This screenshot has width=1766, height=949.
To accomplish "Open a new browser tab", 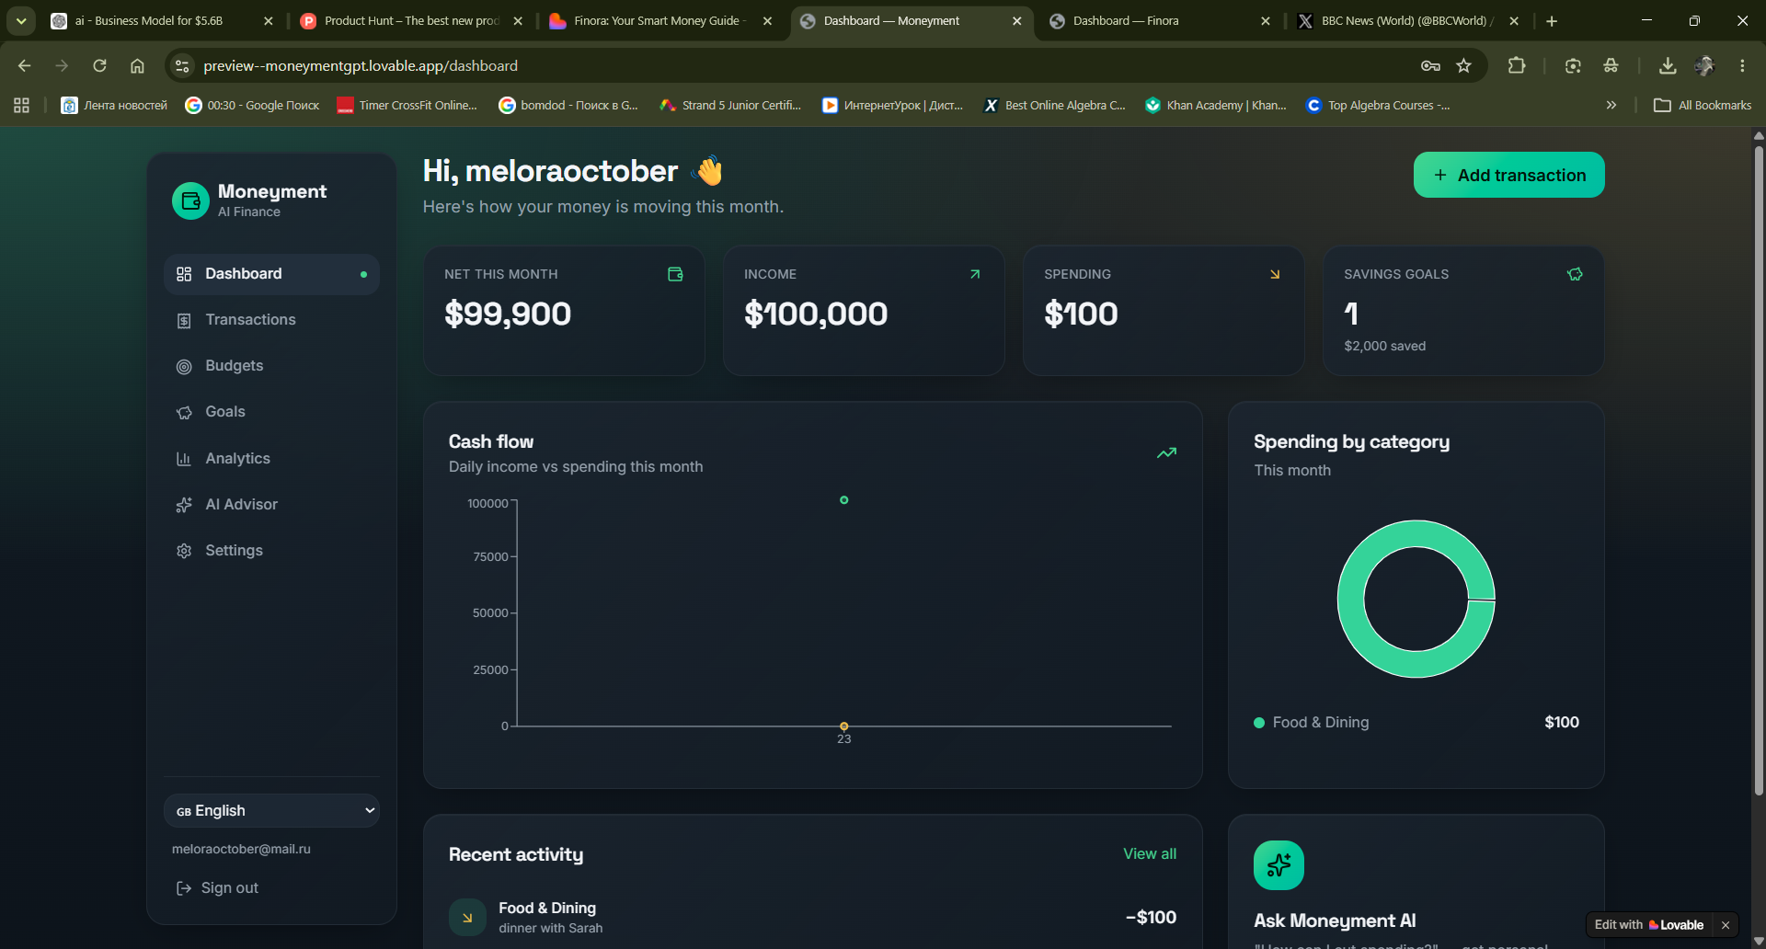I will 1552,20.
